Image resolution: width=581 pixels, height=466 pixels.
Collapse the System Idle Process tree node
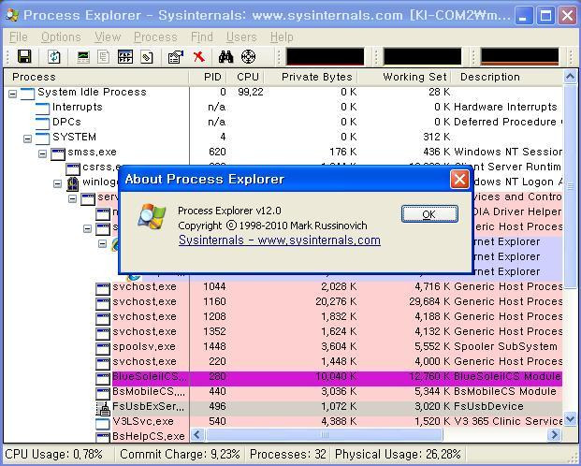12,94
